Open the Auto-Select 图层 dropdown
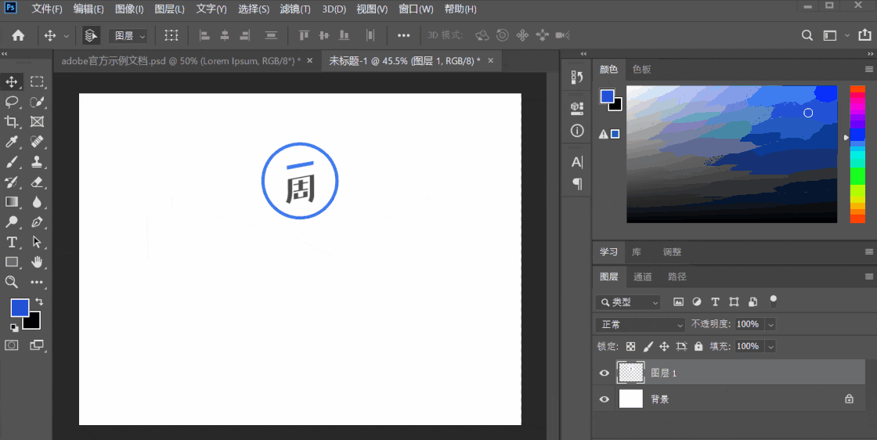This screenshot has height=440, width=877. coord(128,36)
